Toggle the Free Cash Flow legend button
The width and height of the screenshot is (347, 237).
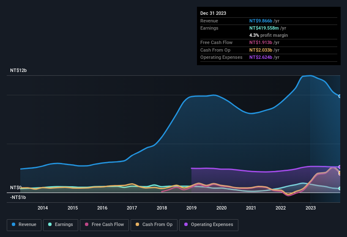(x=104, y=225)
